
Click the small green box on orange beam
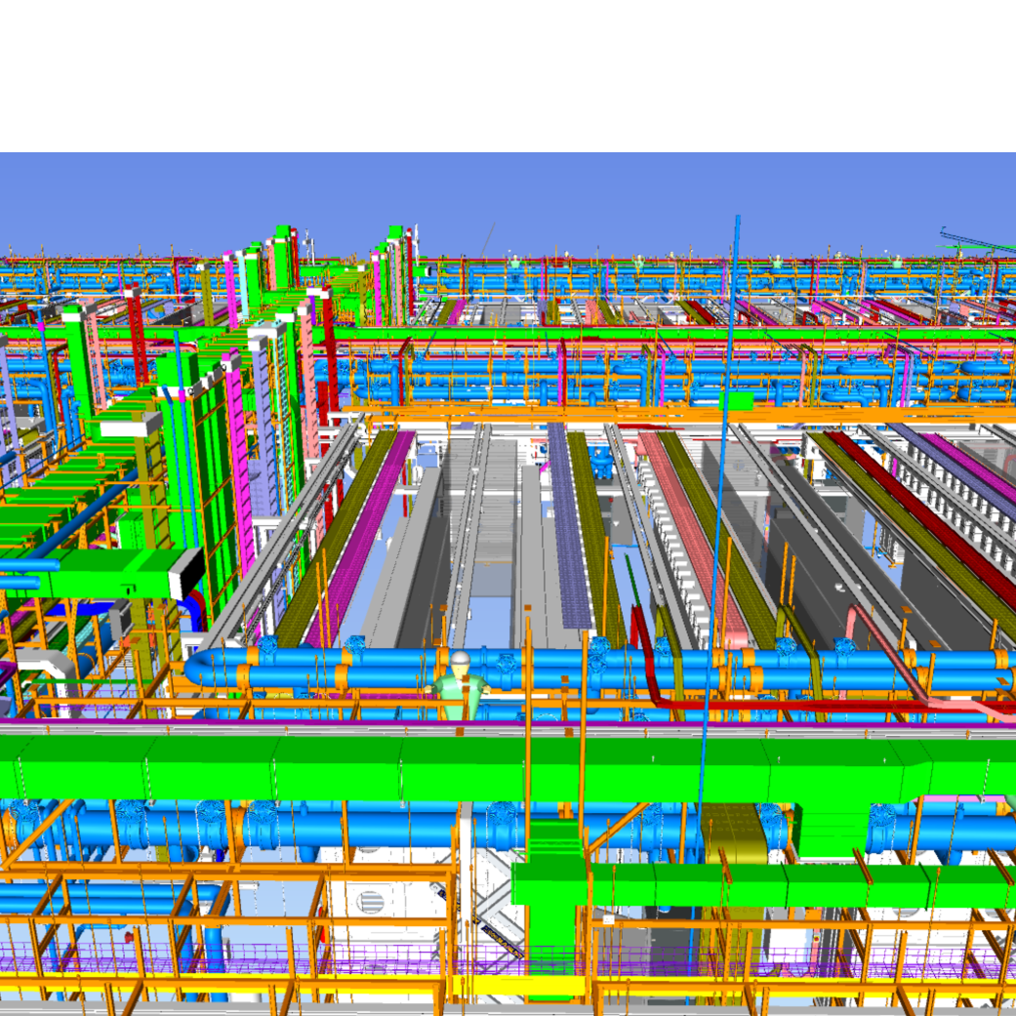[x=737, y=401]
